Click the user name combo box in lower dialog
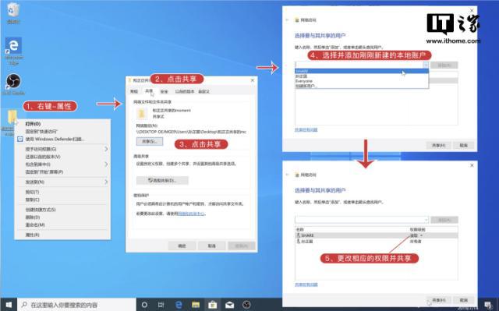This screenshot has height=311, width=499. tap(362, 220)
